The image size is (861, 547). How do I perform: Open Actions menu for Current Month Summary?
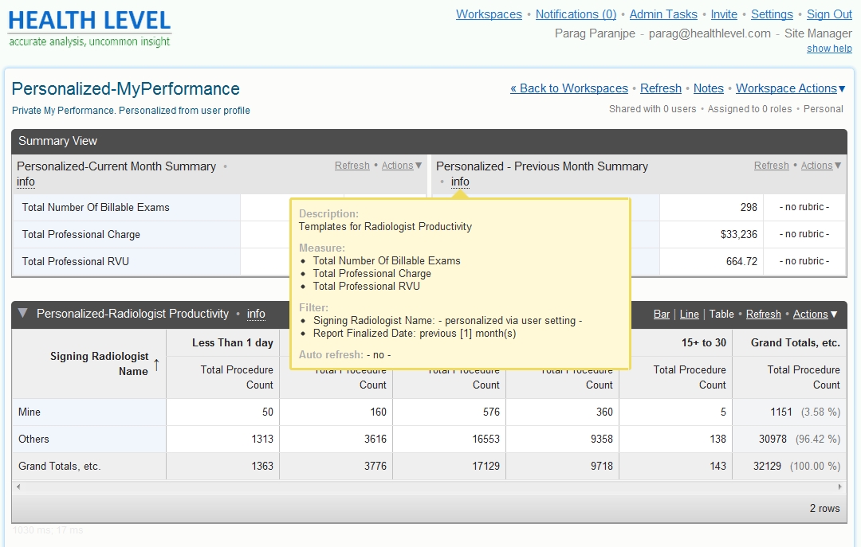pos(402,166)
